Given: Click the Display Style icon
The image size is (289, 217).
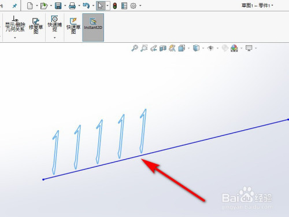Looking at the screenshot, I should point(196,48).
